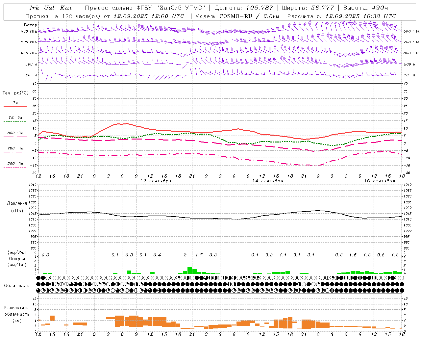Click the forecast length text Прогноз на 120 часа(ов)

[63, 16]
